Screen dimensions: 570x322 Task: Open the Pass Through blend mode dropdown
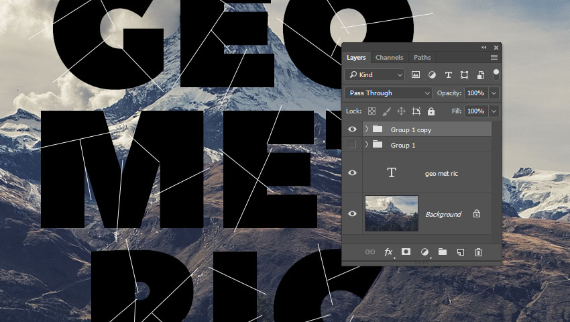tap(388, 93)
